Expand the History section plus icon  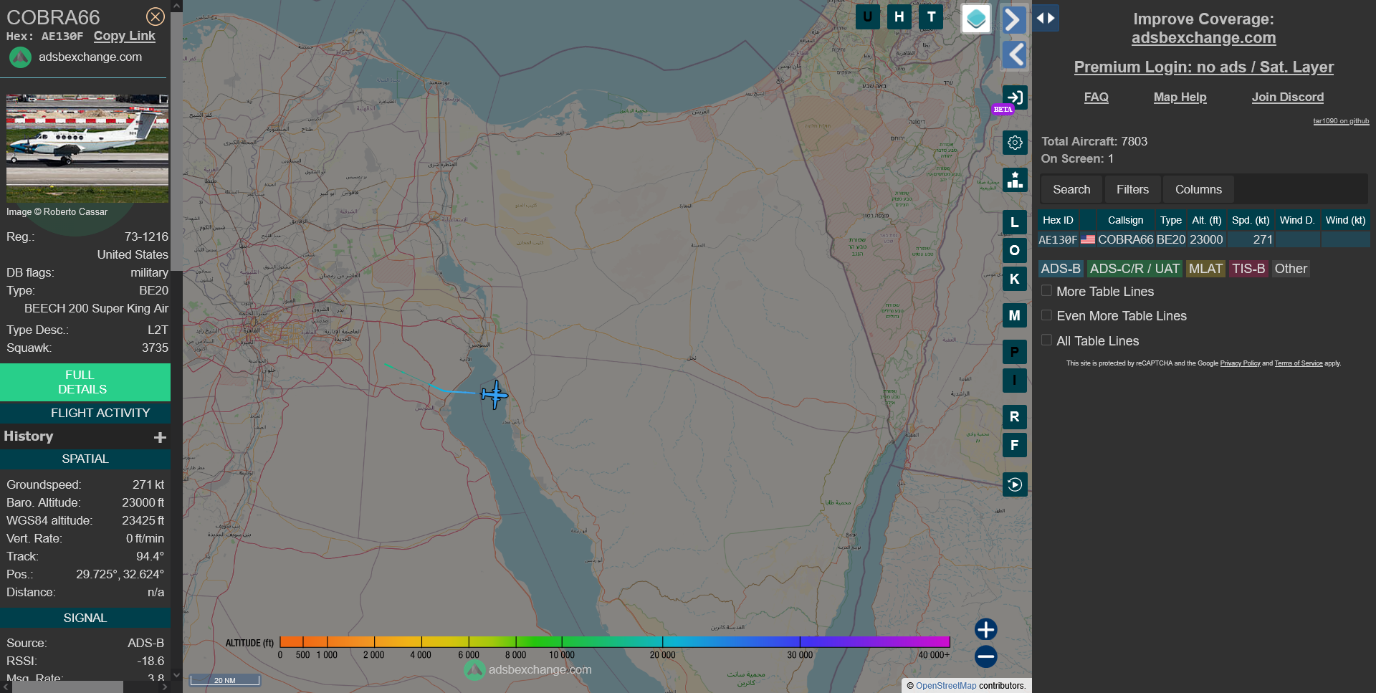pos(160,437)
